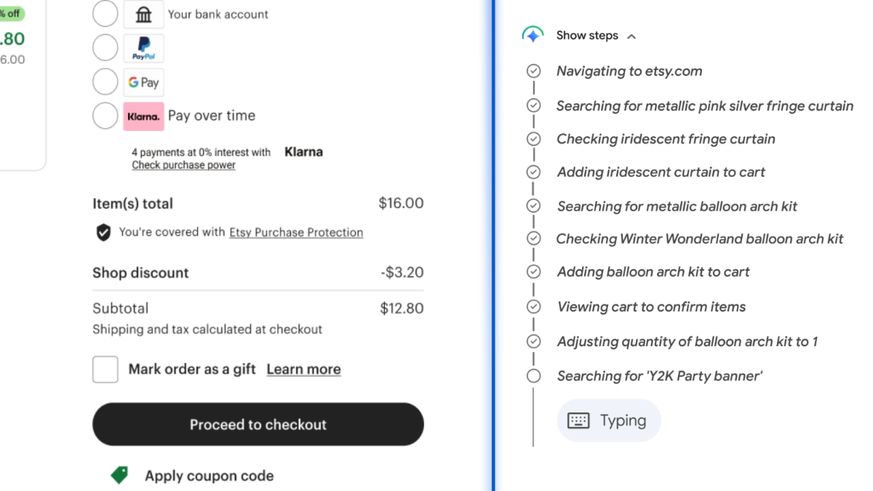Screen dimensions: 873x491
Task: Click the checkmark beside Searching for metallic pink curtain
Action: pos(533,105)
